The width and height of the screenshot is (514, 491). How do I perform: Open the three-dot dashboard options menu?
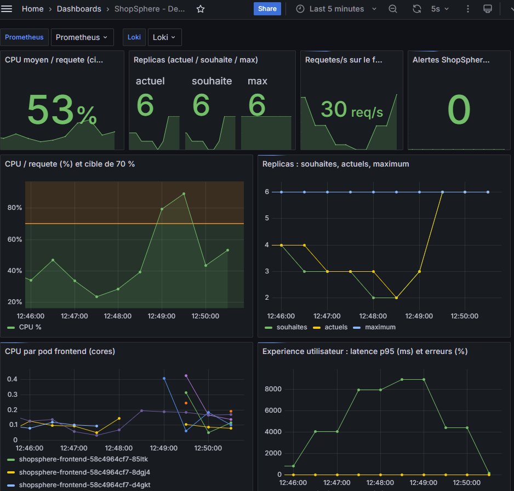(468, 9)
